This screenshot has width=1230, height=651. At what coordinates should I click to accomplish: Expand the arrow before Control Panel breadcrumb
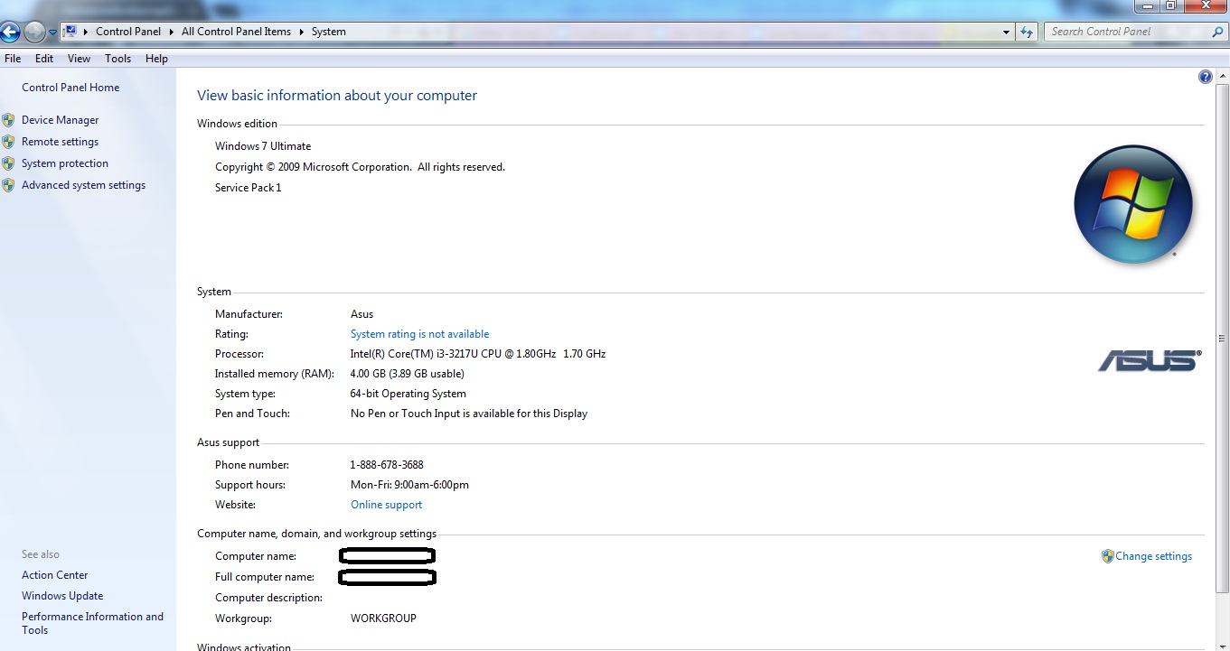point(86,32)
